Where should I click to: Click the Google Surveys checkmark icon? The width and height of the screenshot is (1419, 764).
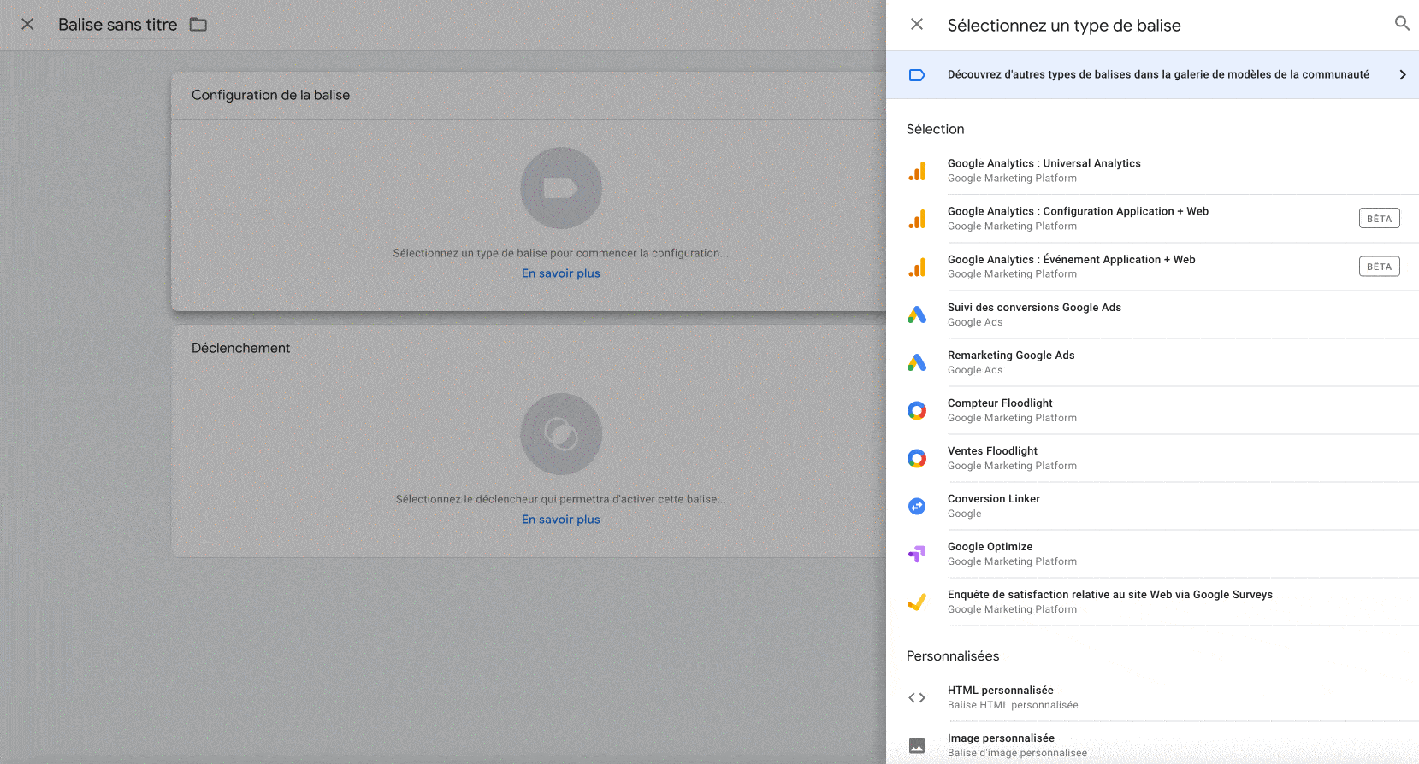click(917, 602)
